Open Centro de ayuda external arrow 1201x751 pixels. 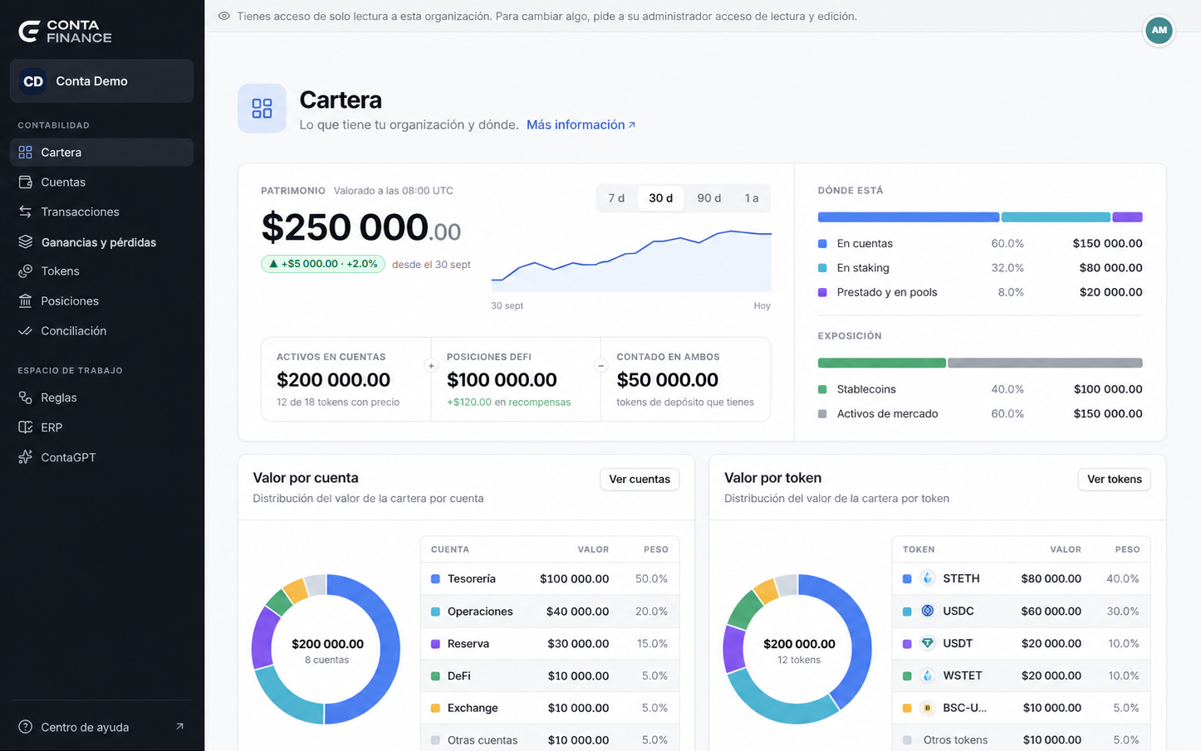pos(179,727)
